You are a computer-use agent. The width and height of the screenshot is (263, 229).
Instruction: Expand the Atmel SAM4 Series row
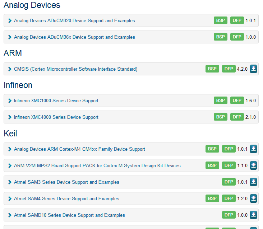[x=10, y=198]
